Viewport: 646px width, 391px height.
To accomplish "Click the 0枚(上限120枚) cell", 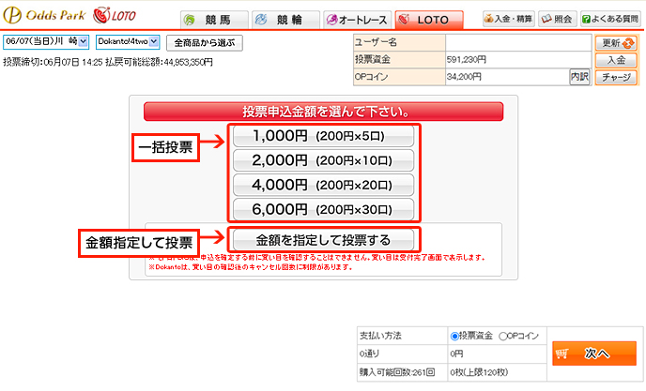I will (497, 372).
